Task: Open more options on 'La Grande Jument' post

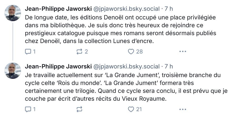Action: pyautogui.click(x=182, y=109)
